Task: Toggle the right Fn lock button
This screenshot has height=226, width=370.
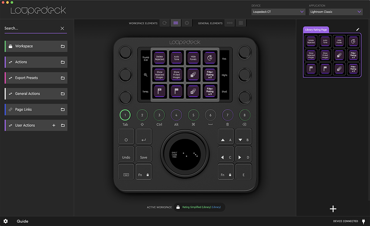Action: pos(226,172)
